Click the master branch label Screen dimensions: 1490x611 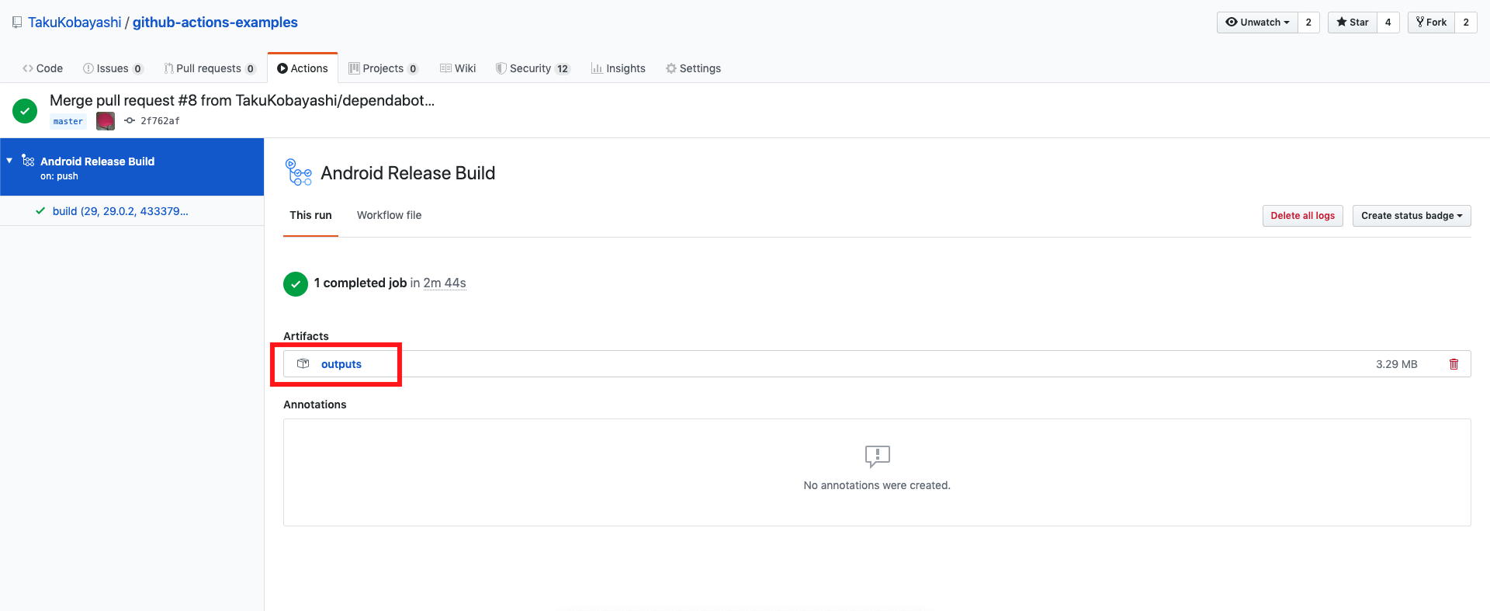click(68, 121)
